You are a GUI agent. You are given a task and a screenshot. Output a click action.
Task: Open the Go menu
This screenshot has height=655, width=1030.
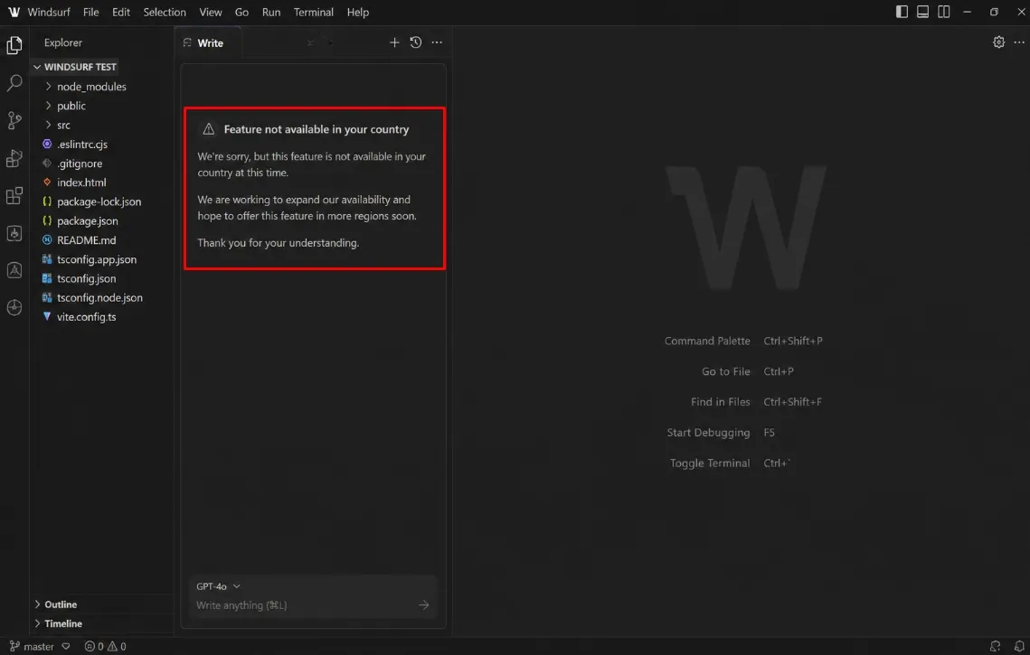pyautogui.click(x=241, y=12)
